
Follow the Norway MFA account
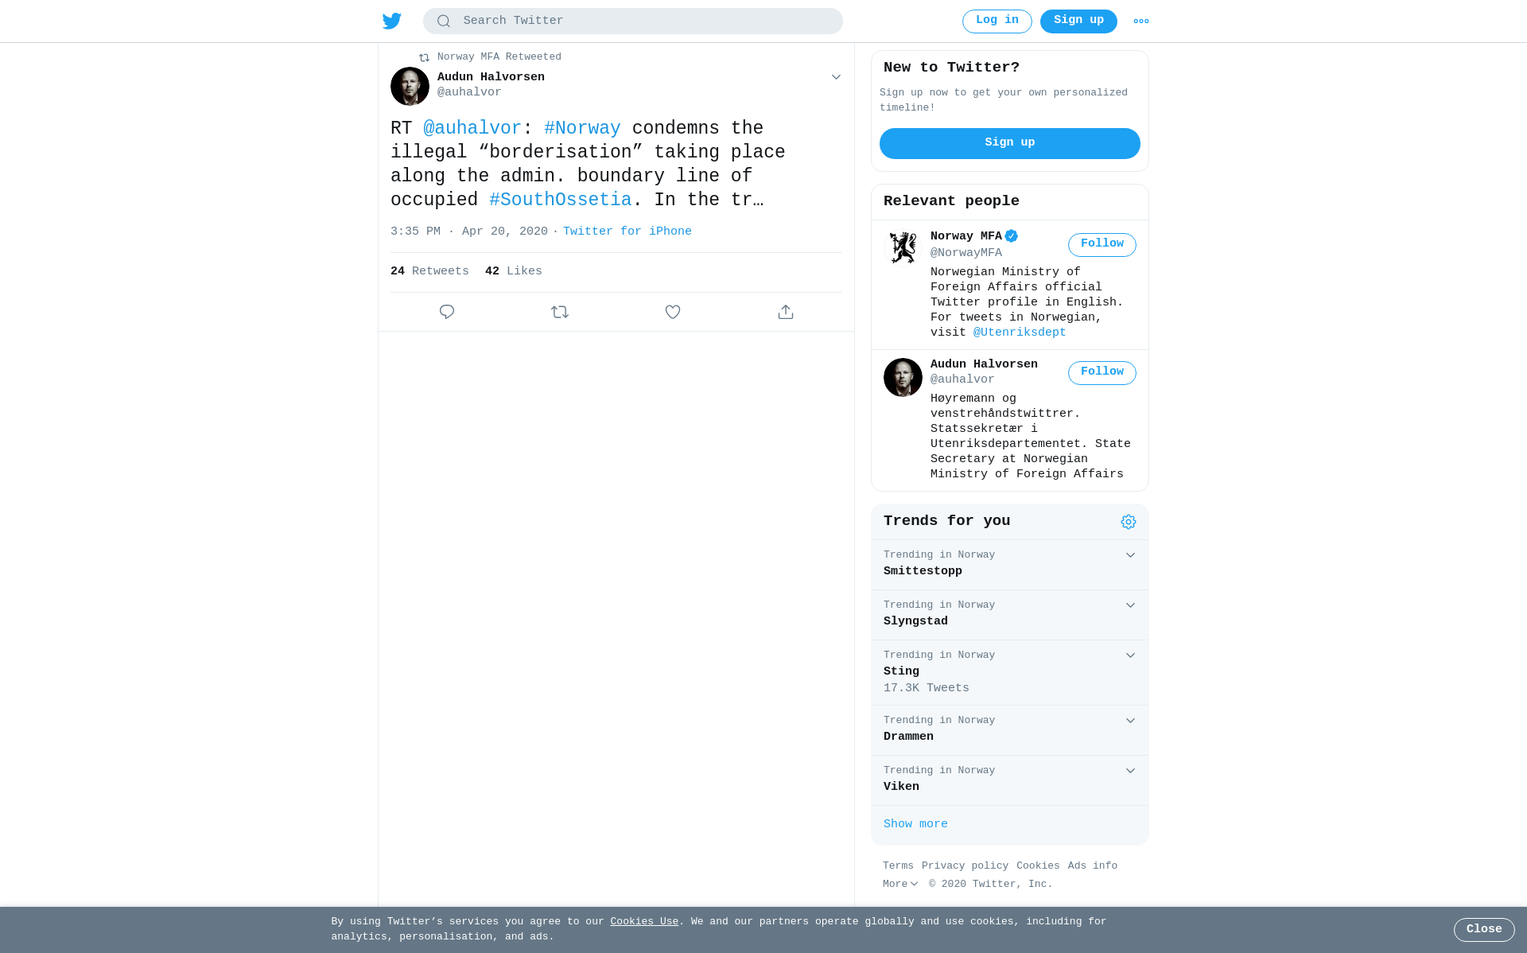[x=1102, y=244]
